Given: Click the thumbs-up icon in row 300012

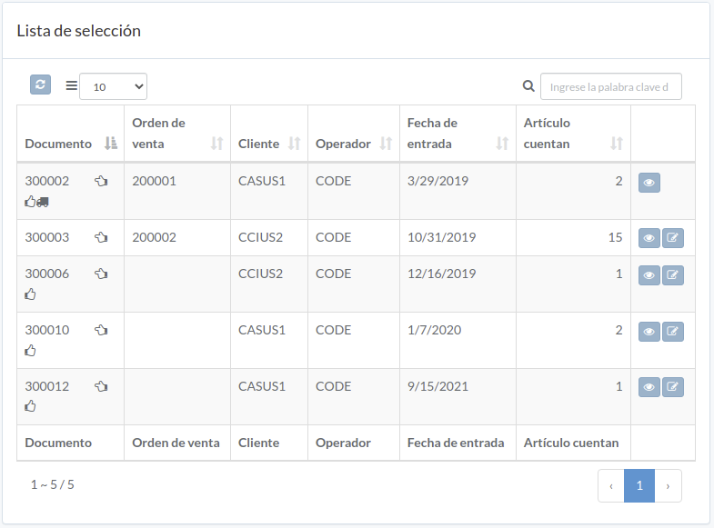Looking at the screenshot, I should point(30,406).
